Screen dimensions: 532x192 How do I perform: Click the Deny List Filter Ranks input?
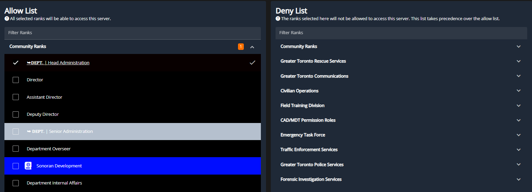[x=401, y=33]
